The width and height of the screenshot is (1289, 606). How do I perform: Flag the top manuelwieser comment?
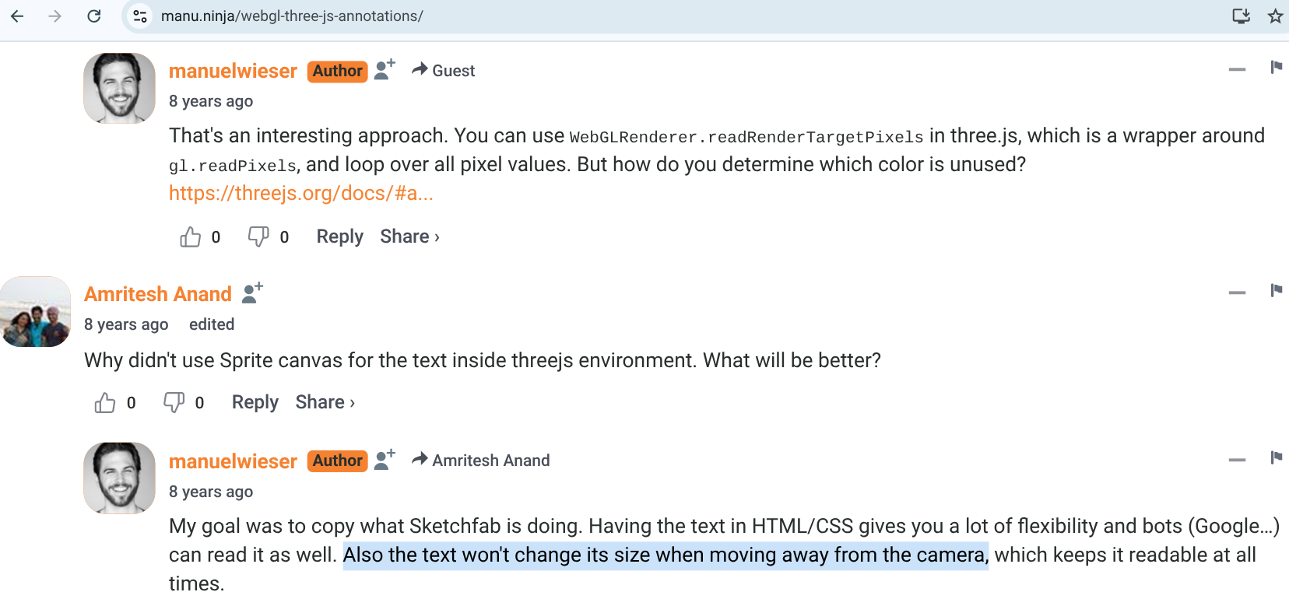1276,67
